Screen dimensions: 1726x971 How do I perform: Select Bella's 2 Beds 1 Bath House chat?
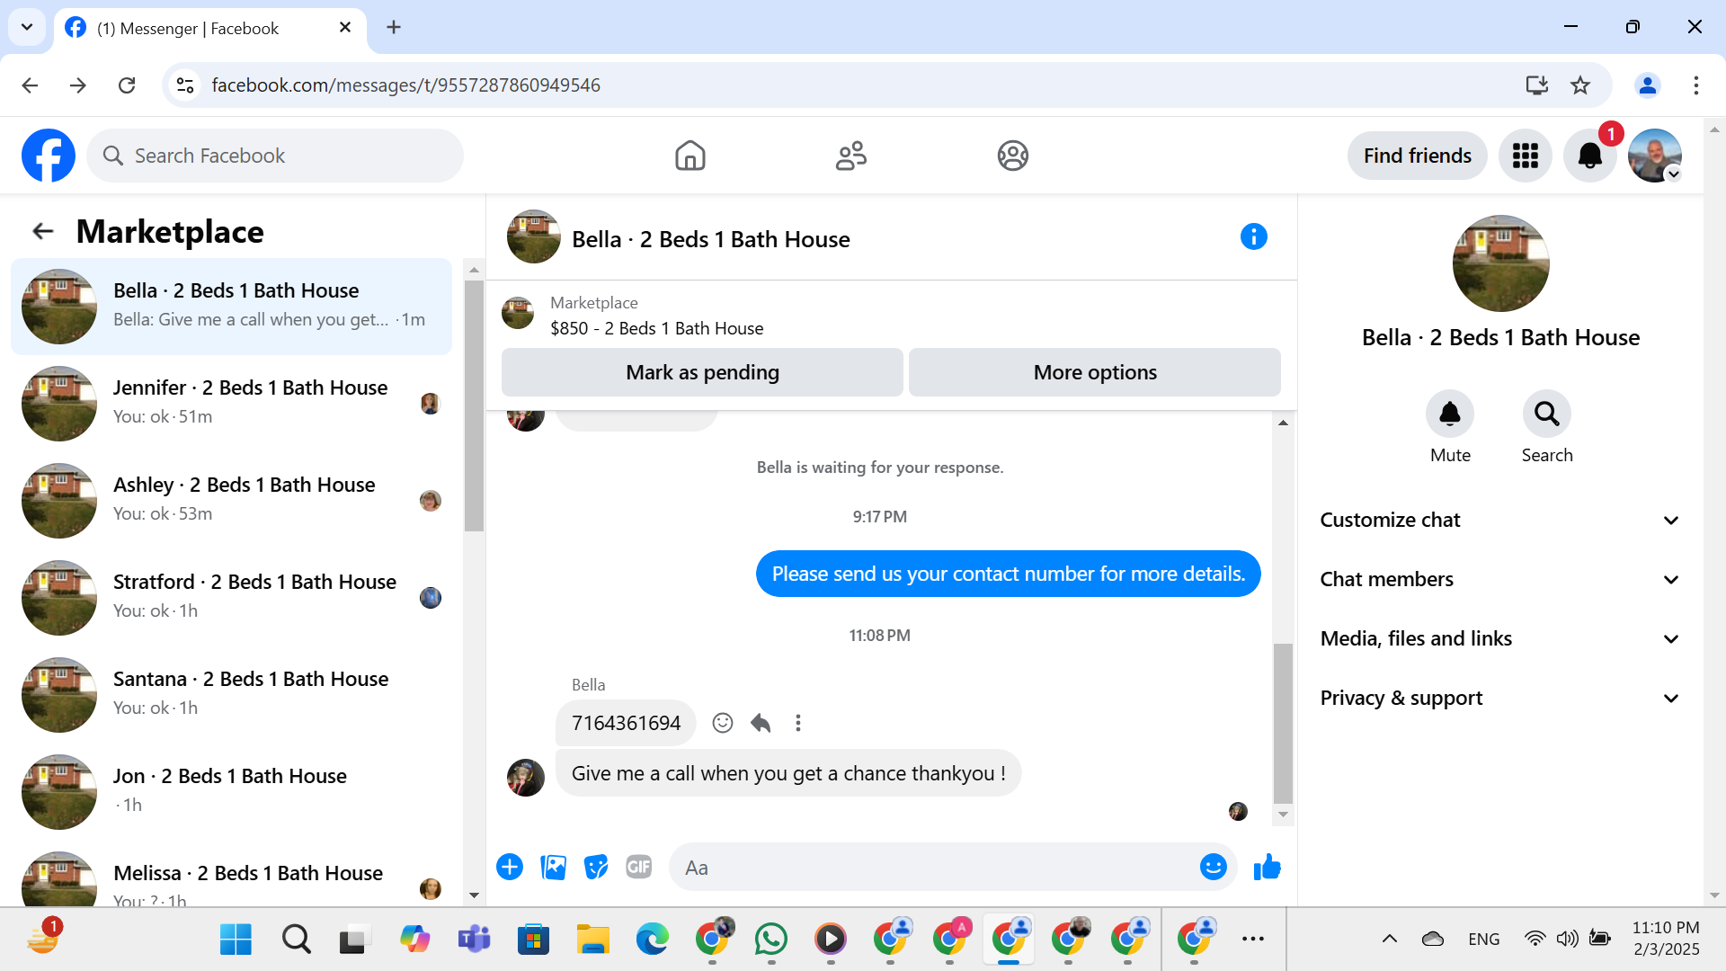232,307
